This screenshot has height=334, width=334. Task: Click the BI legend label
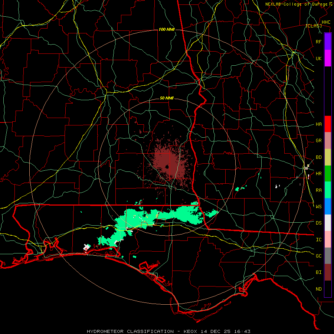(318, 272)
